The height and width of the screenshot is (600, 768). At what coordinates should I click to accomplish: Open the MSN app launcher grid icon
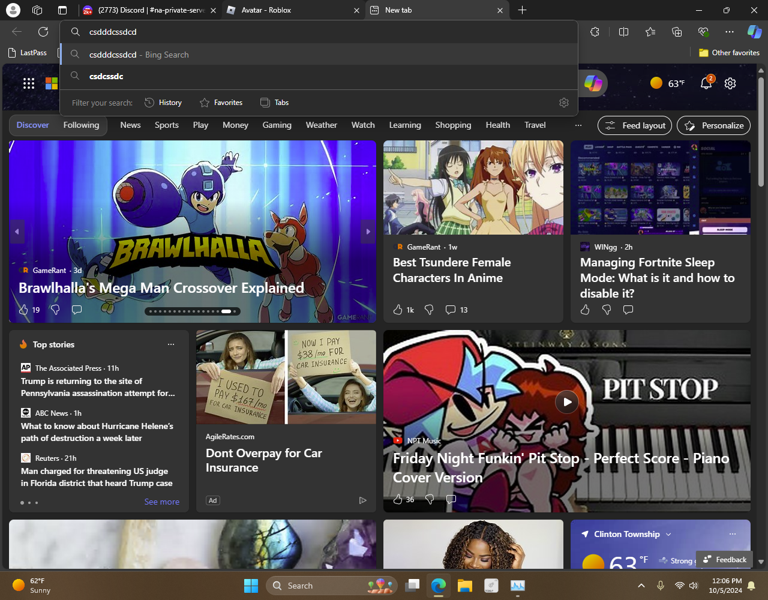29,83
